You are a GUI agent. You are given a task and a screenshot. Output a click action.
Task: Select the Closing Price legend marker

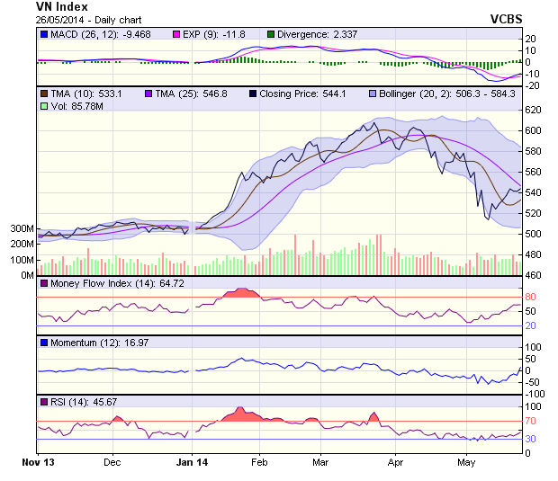(x=254, y=93)
